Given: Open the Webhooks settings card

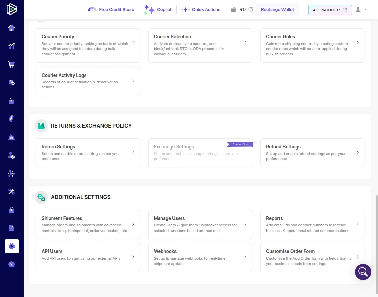Looking at the screenshot, I should [x=200, y=257].
